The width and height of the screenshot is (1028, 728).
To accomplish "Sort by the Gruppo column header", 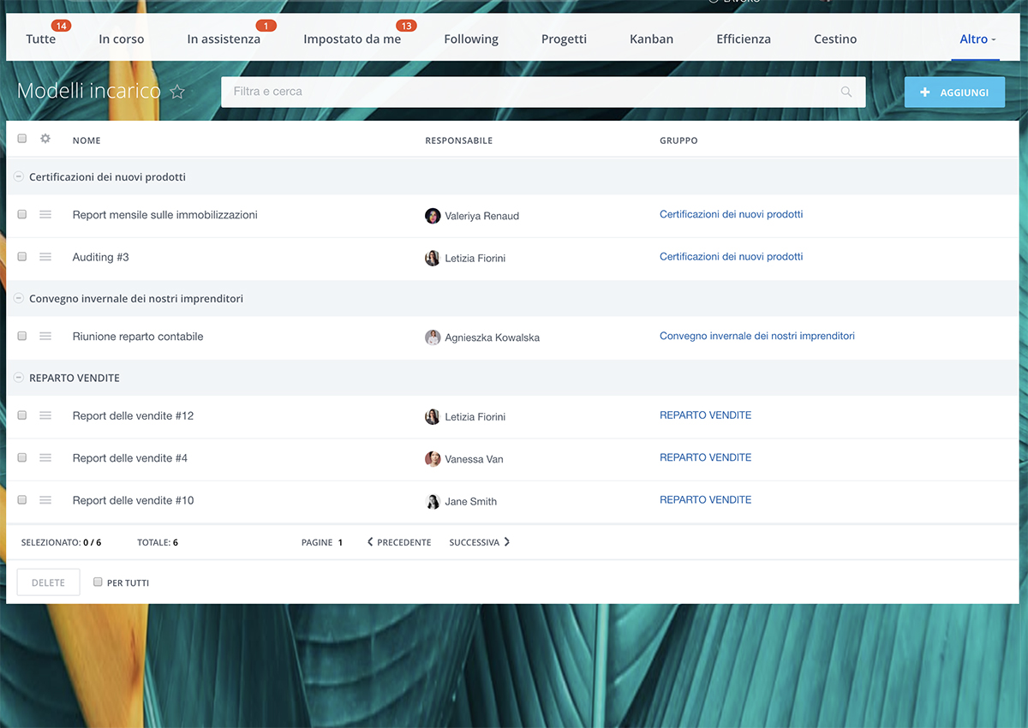I will coord(678,140).
